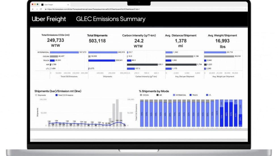The height and width of the screenshot is (156, 278).
Task: Focus the bi.transplace.com URL field
Action: coord(94,9)
